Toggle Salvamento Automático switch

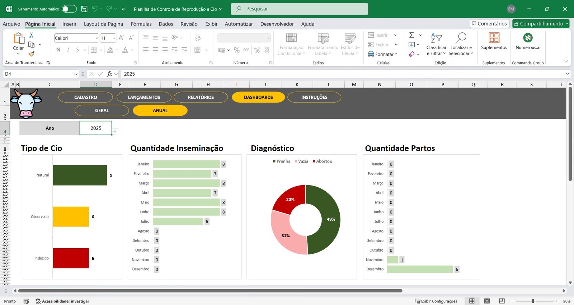(69, 9)
